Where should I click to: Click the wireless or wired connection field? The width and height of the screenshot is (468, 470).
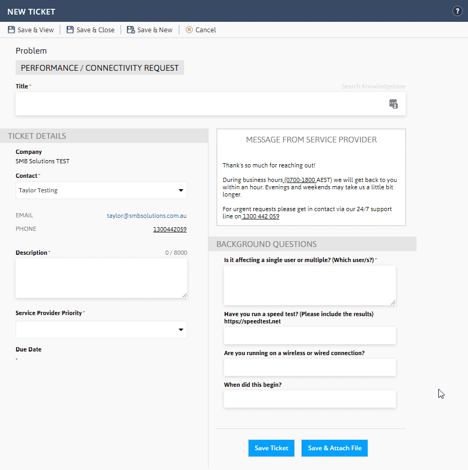pos(310,367)
